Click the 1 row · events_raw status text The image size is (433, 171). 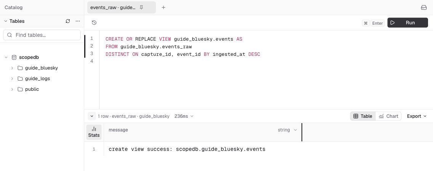click(x=134, y=116)
